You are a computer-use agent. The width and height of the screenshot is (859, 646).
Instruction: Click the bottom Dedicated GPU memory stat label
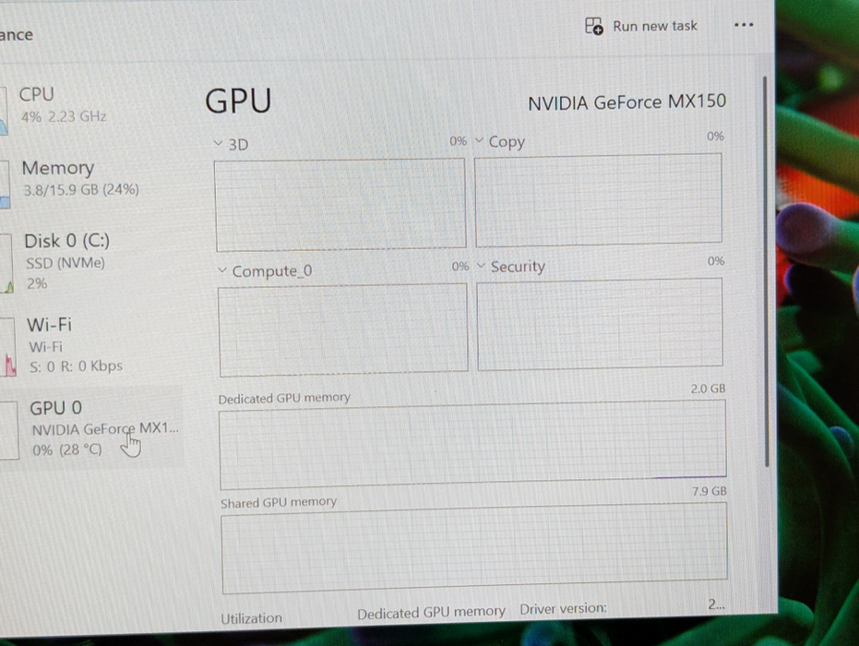pos(431,612)
